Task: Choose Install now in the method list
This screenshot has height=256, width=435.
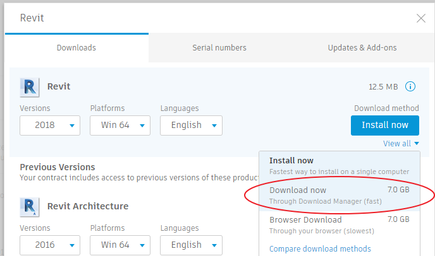Action: pos(340,166)
